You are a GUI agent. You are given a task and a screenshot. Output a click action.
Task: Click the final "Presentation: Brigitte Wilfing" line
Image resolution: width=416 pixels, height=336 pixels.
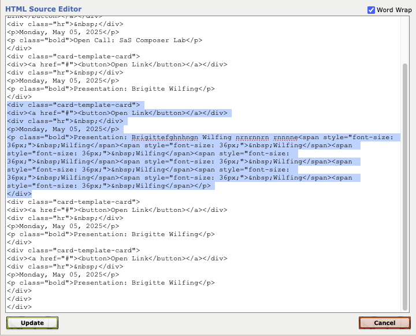110,282
